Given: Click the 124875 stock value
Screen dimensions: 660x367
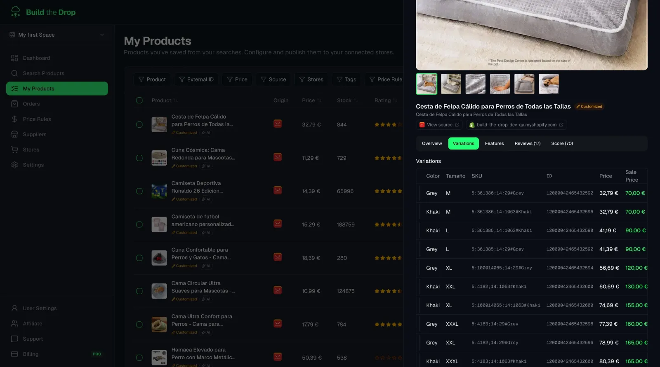Looking at the screenshot, I should [x=346, y=291].
